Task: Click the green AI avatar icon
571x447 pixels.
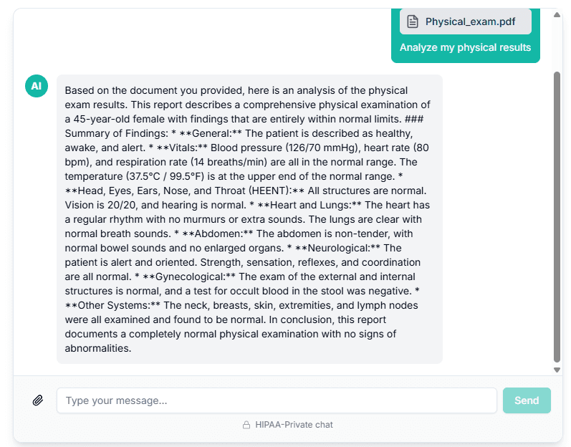Action: click(37, 86)
